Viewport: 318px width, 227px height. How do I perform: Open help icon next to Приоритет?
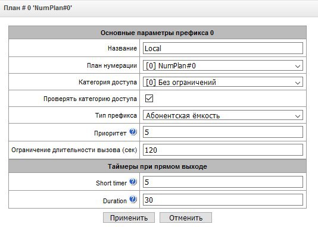pyautogui.click(x=133, y=132)
